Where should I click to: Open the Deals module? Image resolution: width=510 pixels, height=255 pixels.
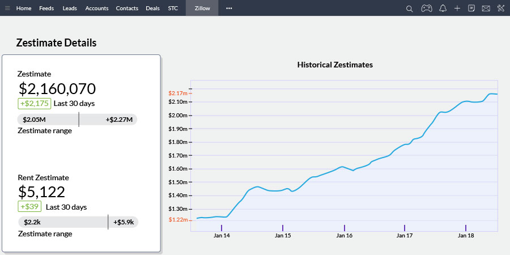(152, 8)
